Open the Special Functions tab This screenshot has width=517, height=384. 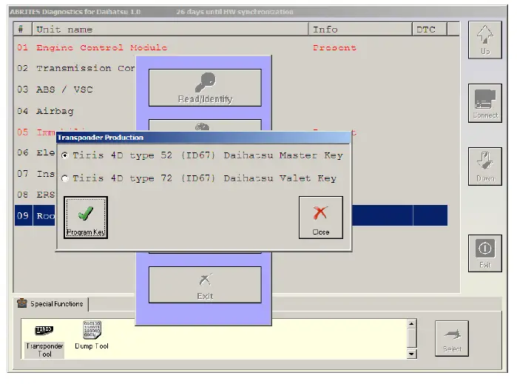pyautogui.click(x=51, y=304)
